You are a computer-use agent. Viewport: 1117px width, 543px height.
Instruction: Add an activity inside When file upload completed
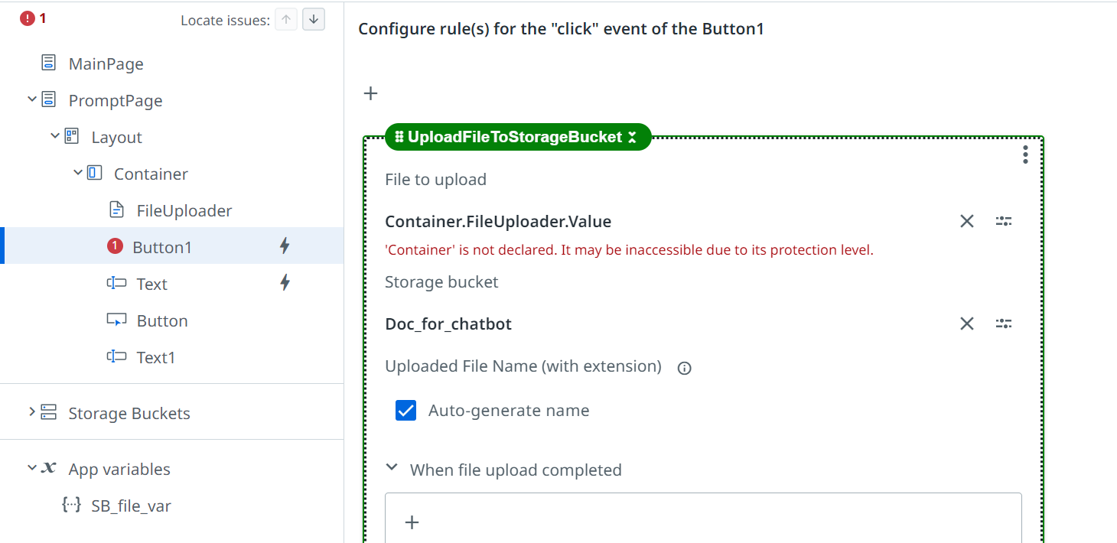(412, 522)
